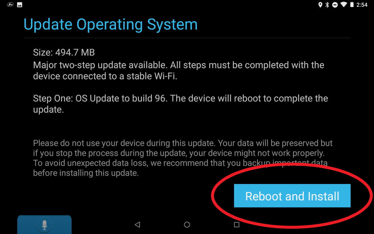Activate the microphone voice icon
This screenshot has height=234, width=374.
pos(44,225)
